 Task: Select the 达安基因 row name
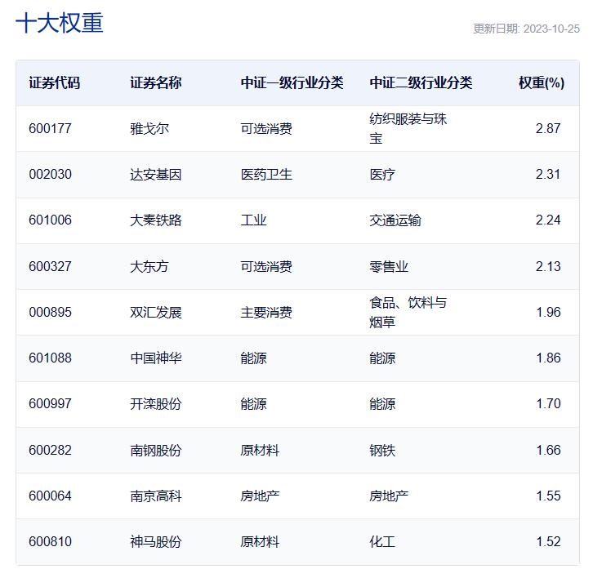[x=156, y=175]
